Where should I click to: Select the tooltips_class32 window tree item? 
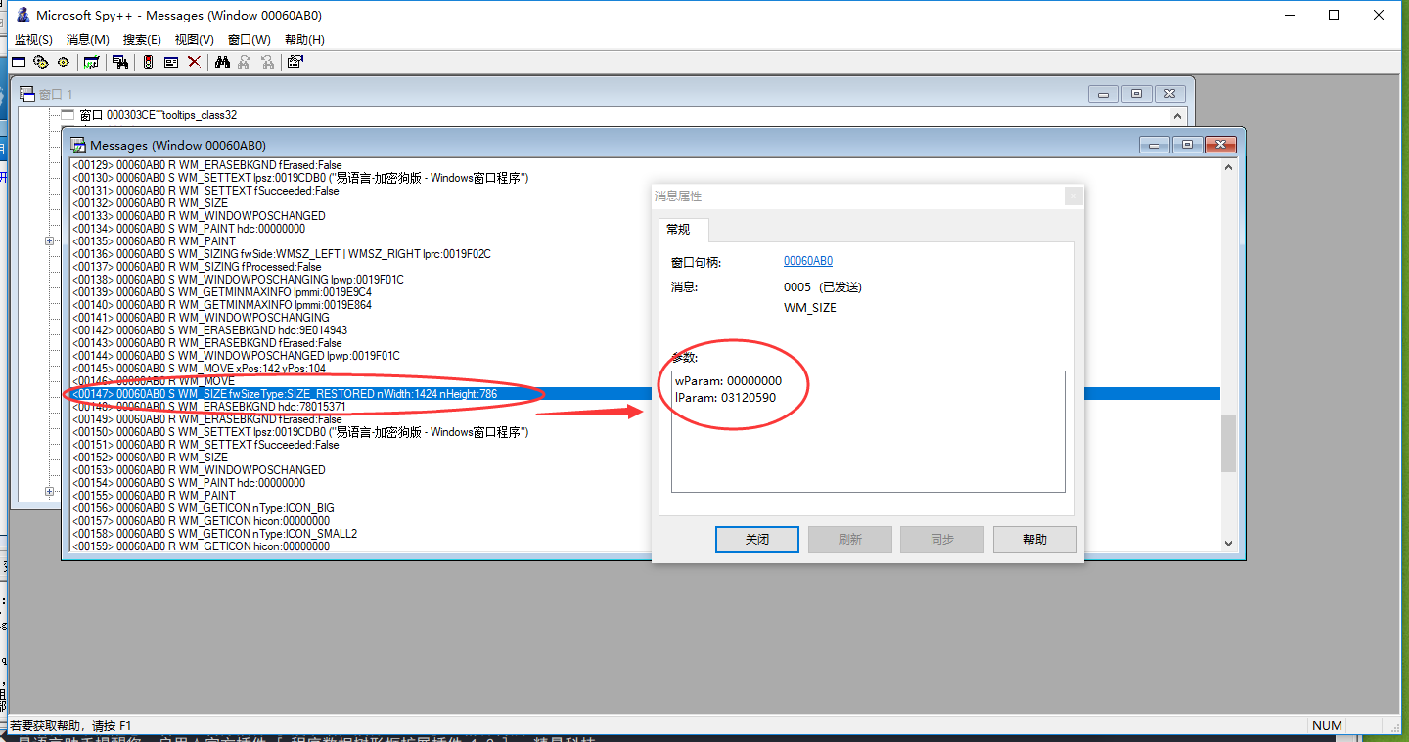157,114
